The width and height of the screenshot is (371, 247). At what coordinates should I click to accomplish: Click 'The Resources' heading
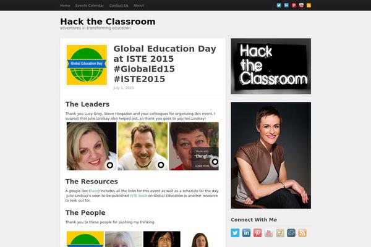92,182
